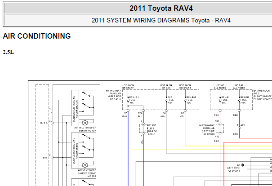Image resolution: width=272 pixels, height=186 pixels.
Task: Click the 'AIR INLET DAMPER SERVO MOTOR' label
Action: click(x=85, y=129)
